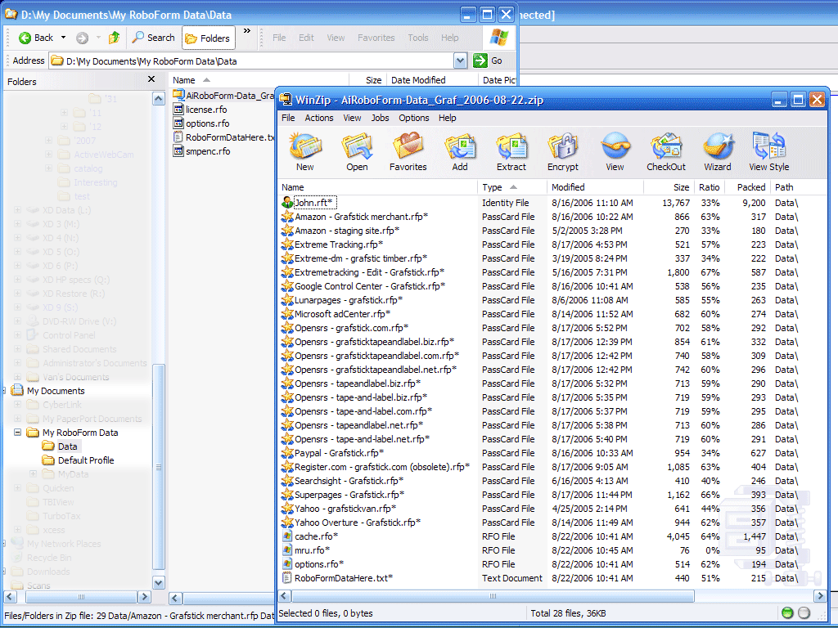The height and width of the screenshot is (628, 838).
Task: Click the Encrypt padlock icon
Action: coord(563,151)
